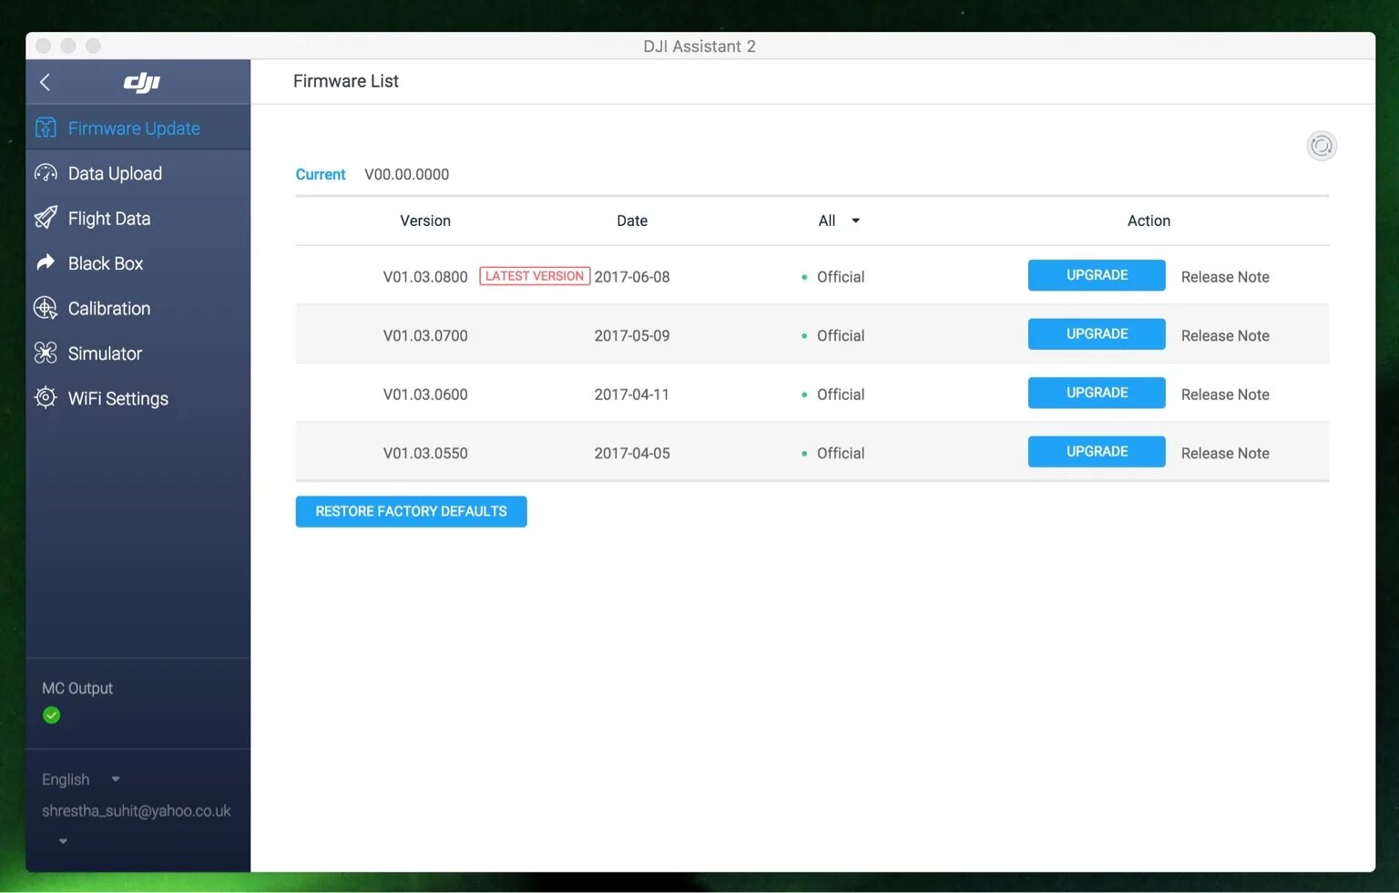Click the WiFi Settings gear icon
This screenshot has width=1399, height=893.
click(46, 397)
